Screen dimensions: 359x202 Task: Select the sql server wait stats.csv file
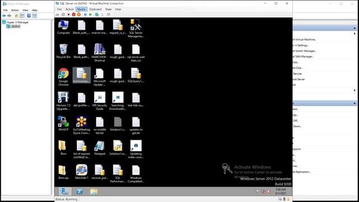point(136,52)
